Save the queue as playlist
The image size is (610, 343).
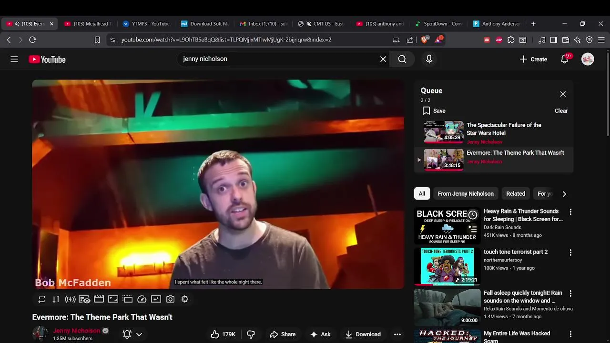click(434, 111)
